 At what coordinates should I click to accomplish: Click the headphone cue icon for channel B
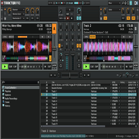point(79,66)
